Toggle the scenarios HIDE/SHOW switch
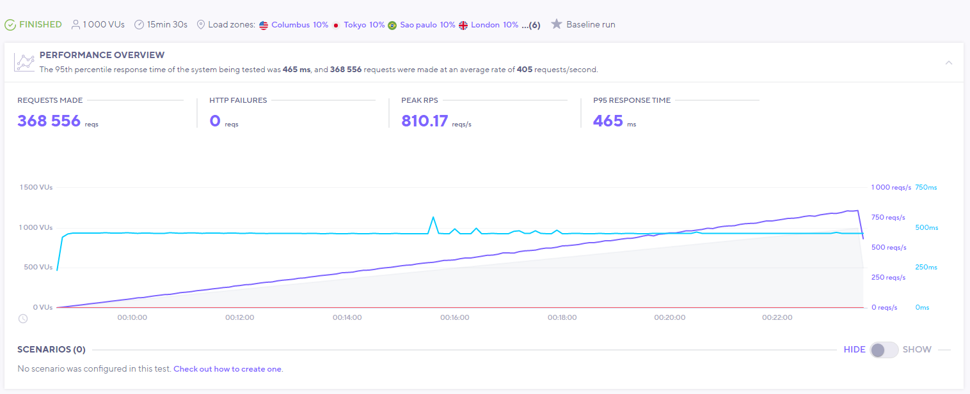Screen dimensions: 970x394 tap(884, 350)
